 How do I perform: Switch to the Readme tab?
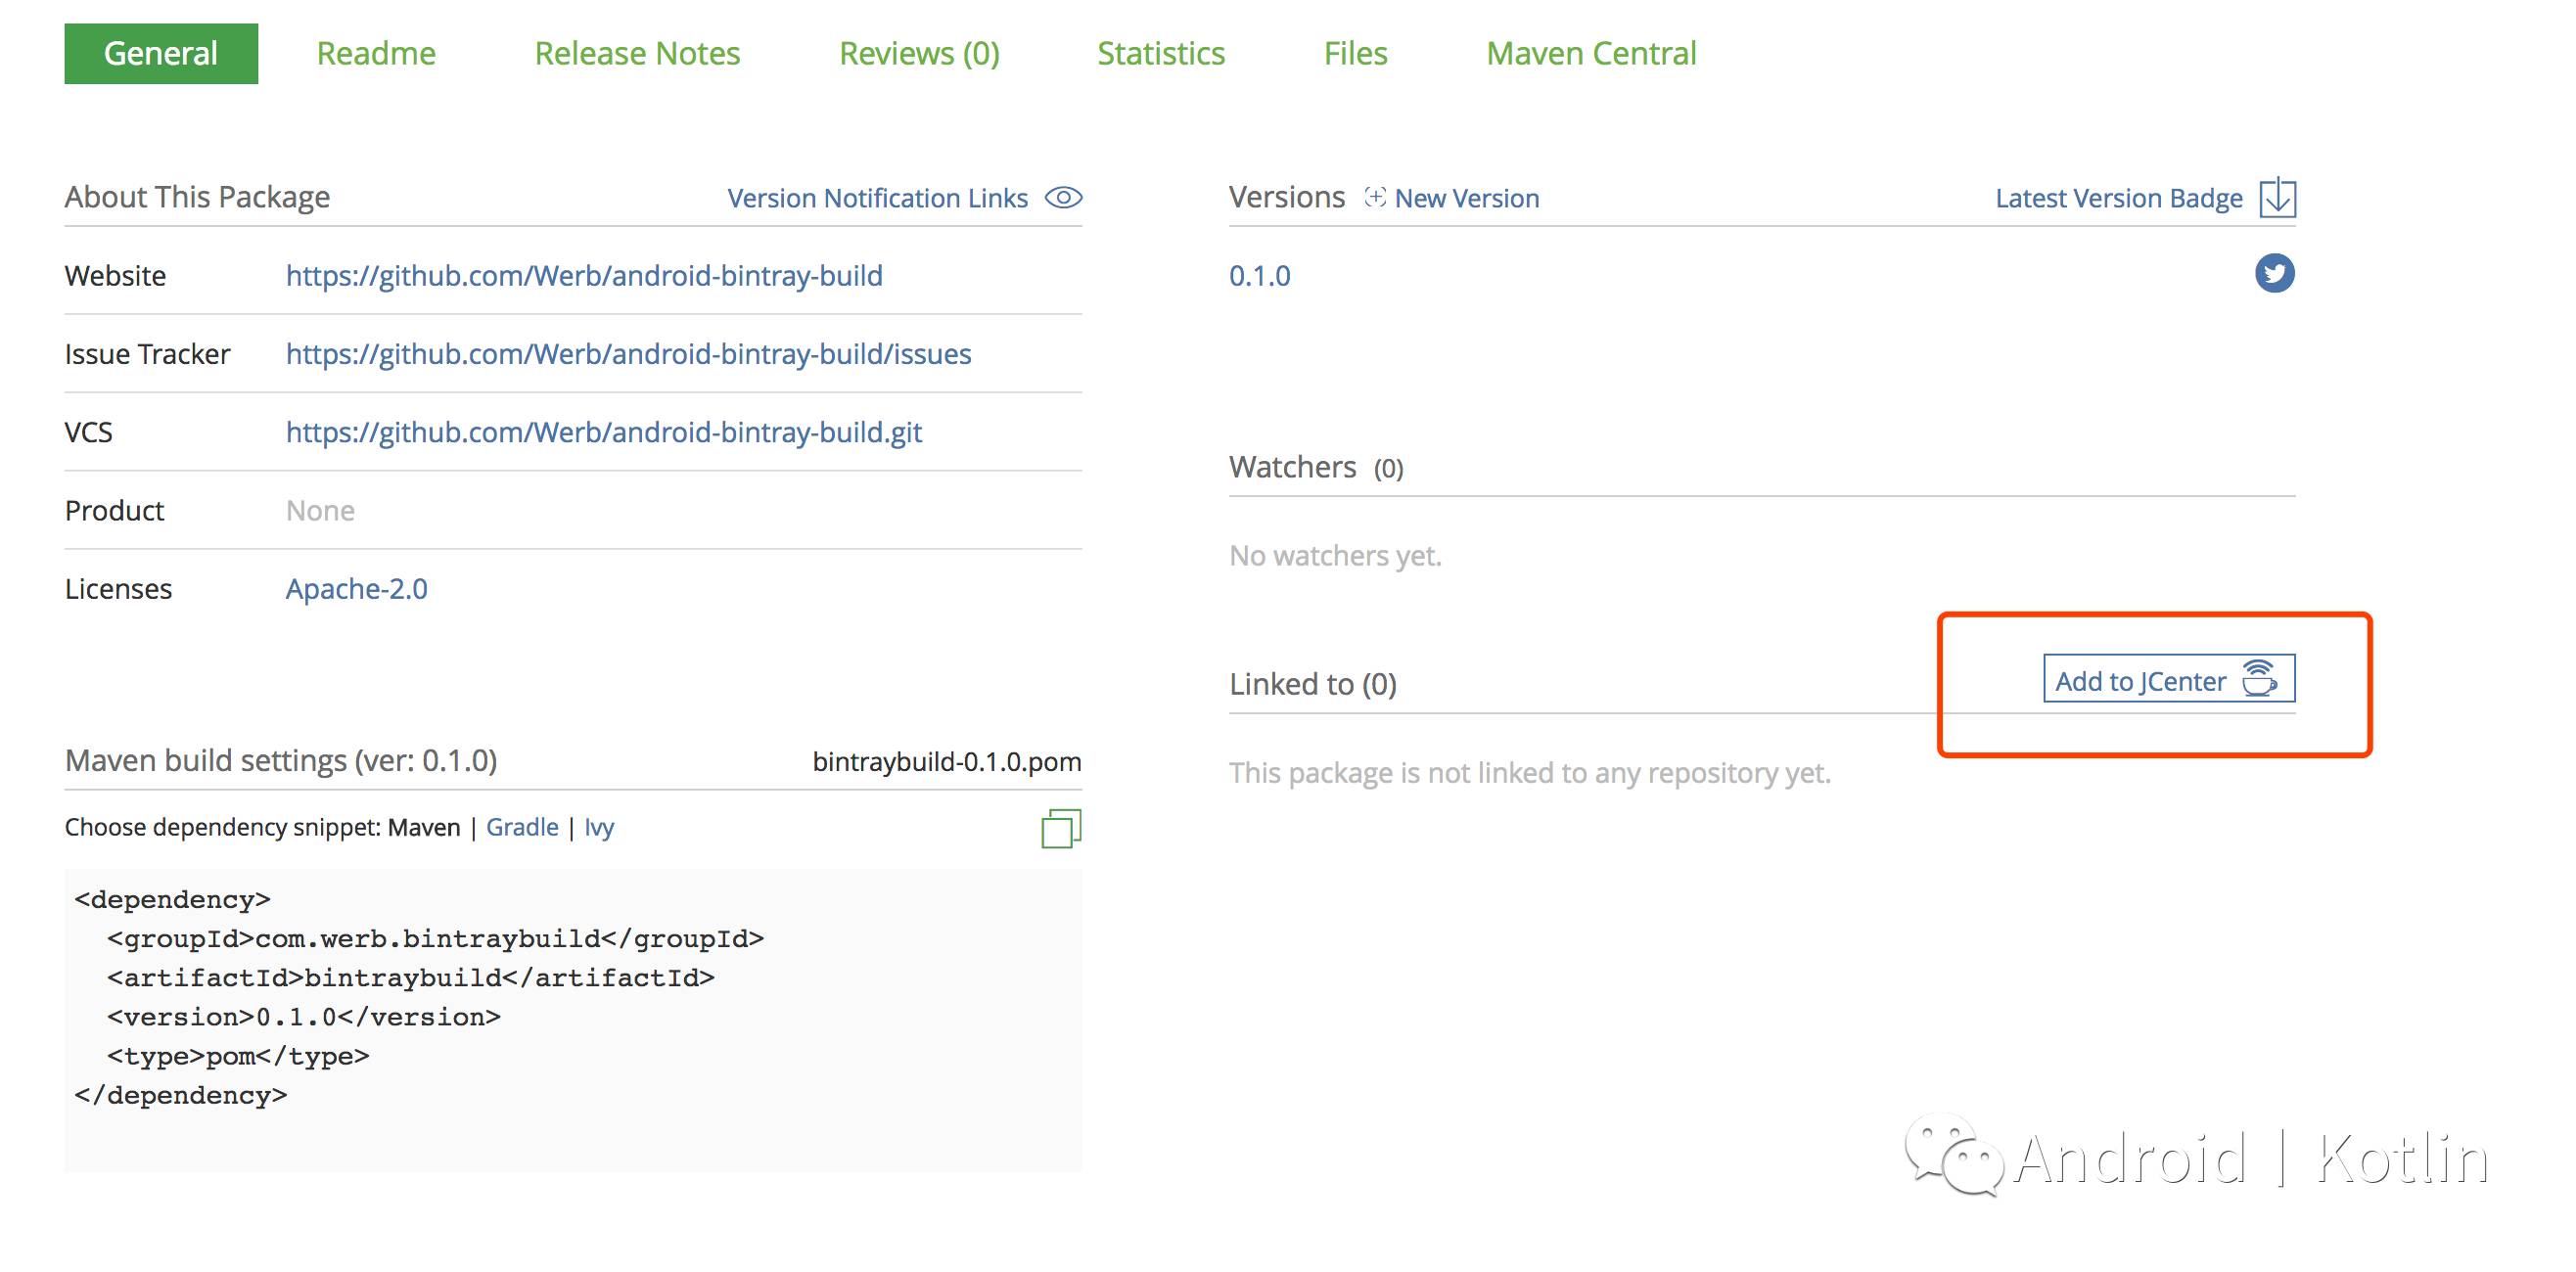(376, 53)
